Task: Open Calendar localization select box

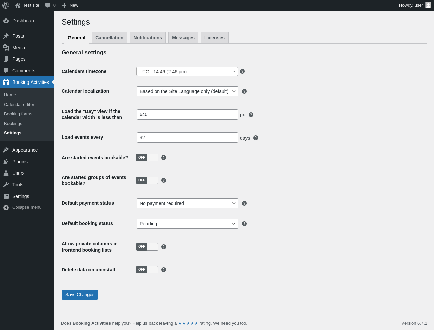Action: coord(188,91)
